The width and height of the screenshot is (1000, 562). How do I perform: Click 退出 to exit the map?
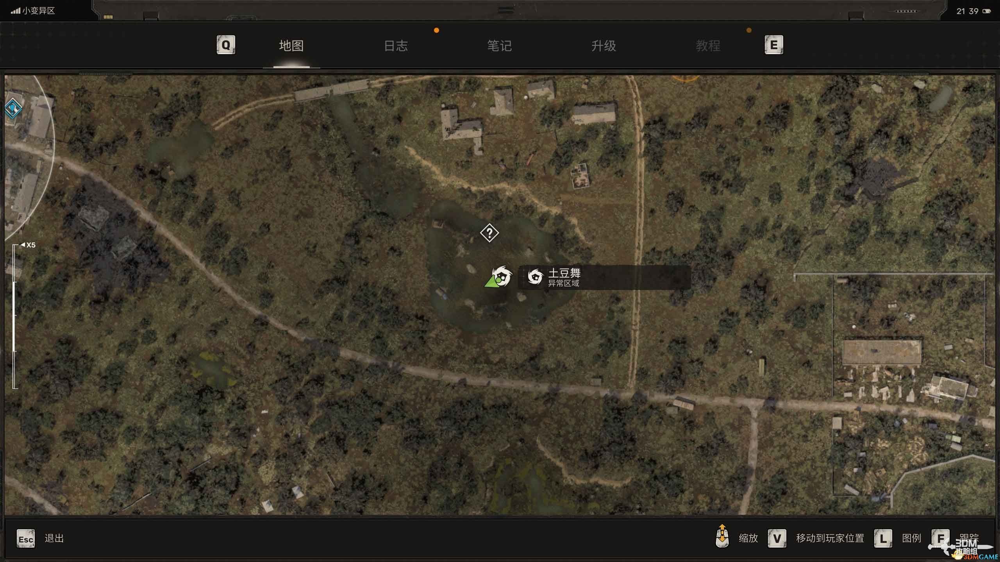(54, 539)
